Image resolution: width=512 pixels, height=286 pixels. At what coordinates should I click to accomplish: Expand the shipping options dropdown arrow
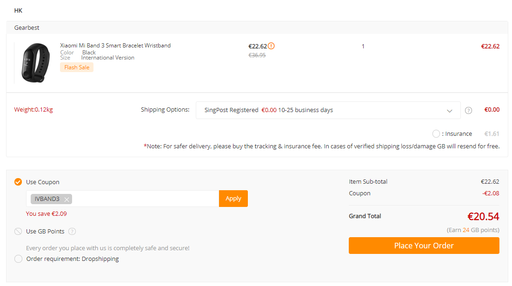click(449, 111)
